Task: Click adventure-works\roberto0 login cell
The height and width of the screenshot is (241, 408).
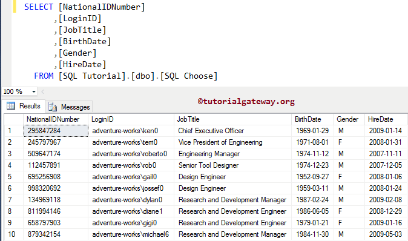Action: pos(131,154)
